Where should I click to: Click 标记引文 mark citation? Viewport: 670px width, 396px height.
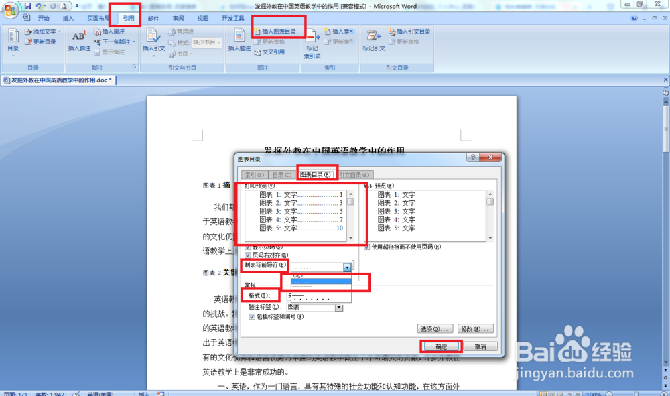(374, 41)
